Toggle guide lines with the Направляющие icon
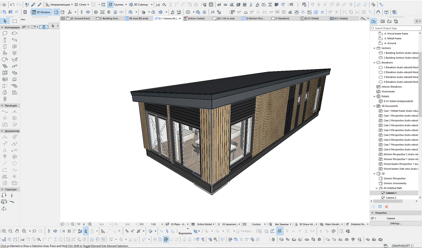 point(48,4)
